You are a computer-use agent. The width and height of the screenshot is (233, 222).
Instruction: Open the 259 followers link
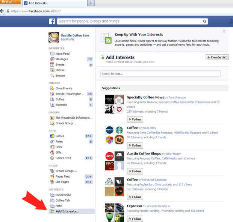coord(135,112)
